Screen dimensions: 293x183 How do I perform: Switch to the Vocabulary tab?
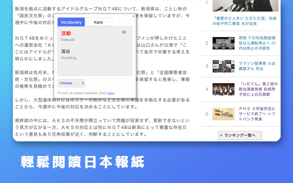click(71, 22)
